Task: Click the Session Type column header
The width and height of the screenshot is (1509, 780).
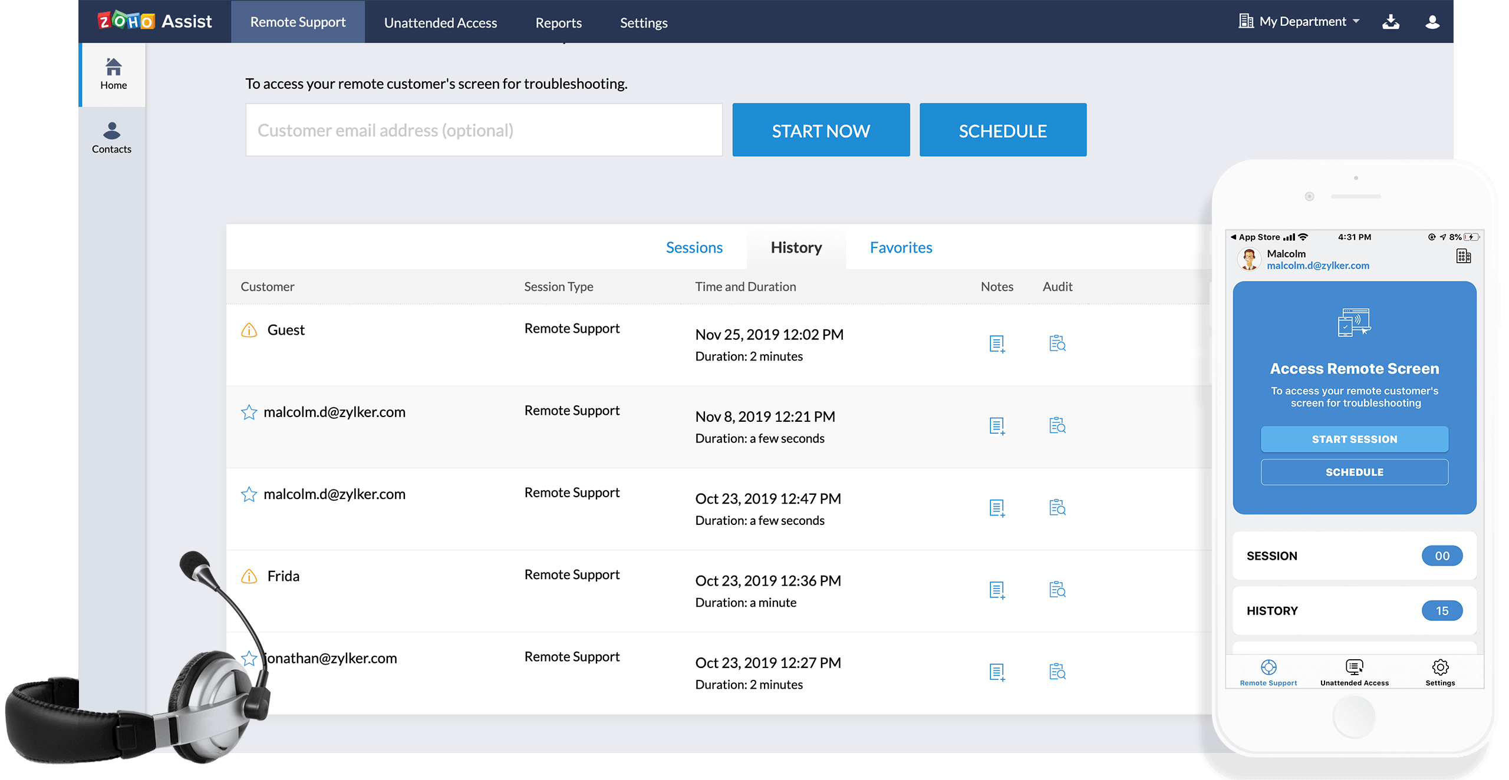Action: click(x=558, y=287)
